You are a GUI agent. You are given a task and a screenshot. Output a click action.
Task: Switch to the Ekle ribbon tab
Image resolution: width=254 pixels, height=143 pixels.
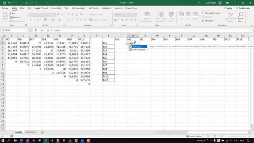coord(22,8)
